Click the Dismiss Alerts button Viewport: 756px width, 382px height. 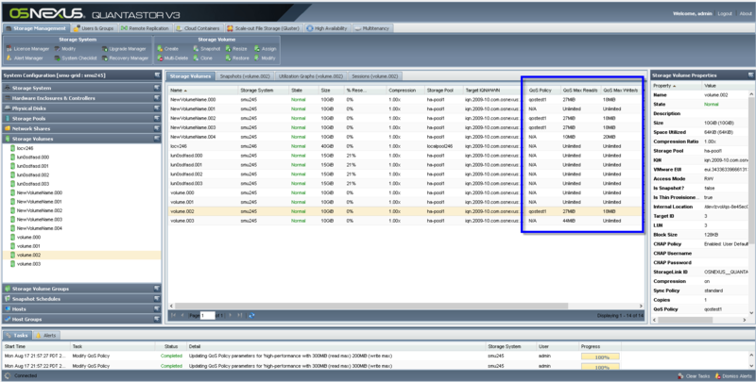click(x=730, y=375)
